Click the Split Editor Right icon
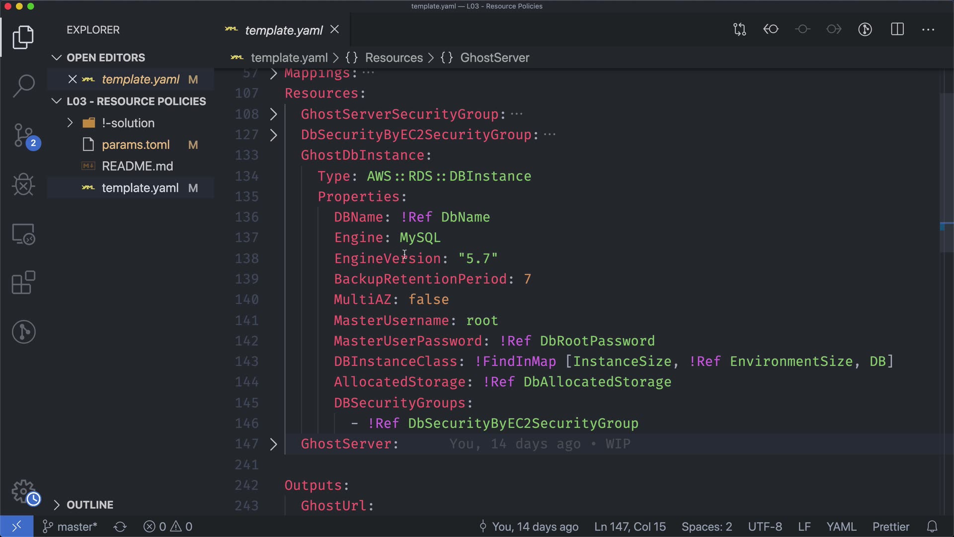This screenshot has height=537, width=954. (897, 29)
